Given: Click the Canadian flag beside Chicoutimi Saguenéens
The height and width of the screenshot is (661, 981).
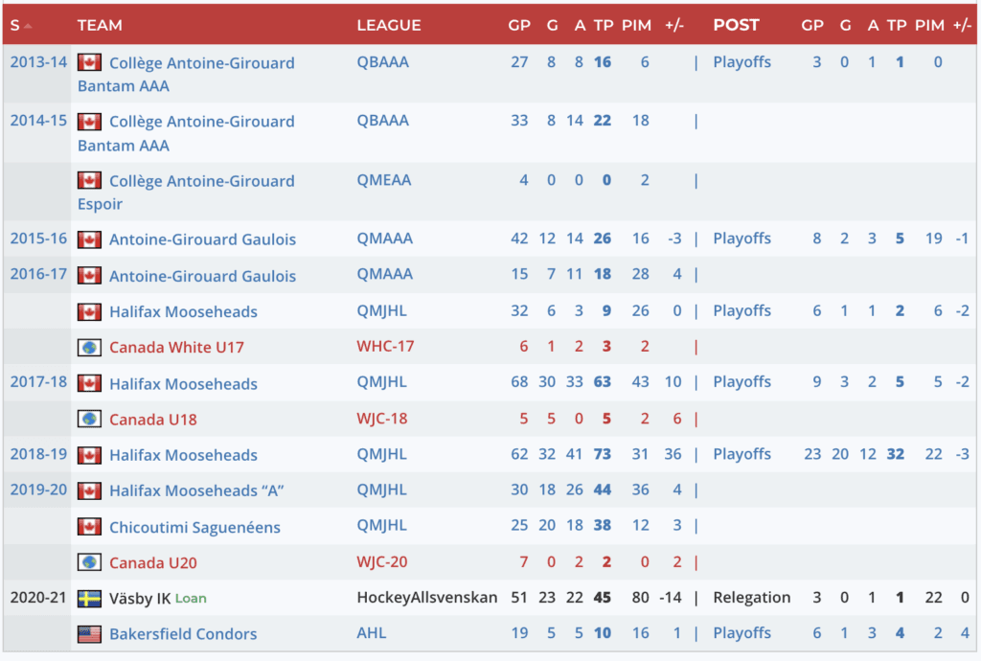Looking at the screenshot, I should (89, 527).
